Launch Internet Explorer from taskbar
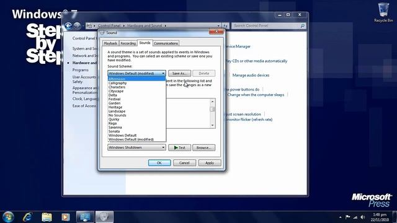 tap(27, 217)
